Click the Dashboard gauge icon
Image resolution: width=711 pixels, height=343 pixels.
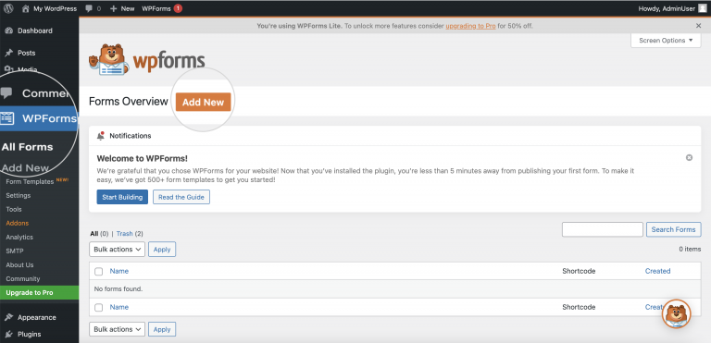click(8, 31)
